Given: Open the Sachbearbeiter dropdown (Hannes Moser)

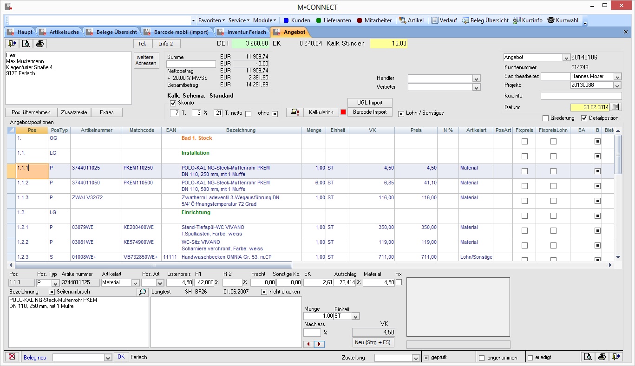Looking at the screenshot, I should point(617,76).
